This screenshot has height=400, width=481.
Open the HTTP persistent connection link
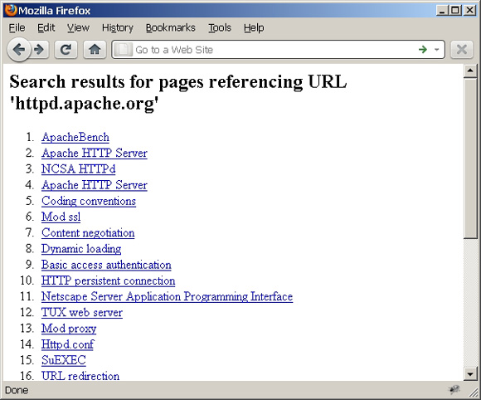coord(109,280)
